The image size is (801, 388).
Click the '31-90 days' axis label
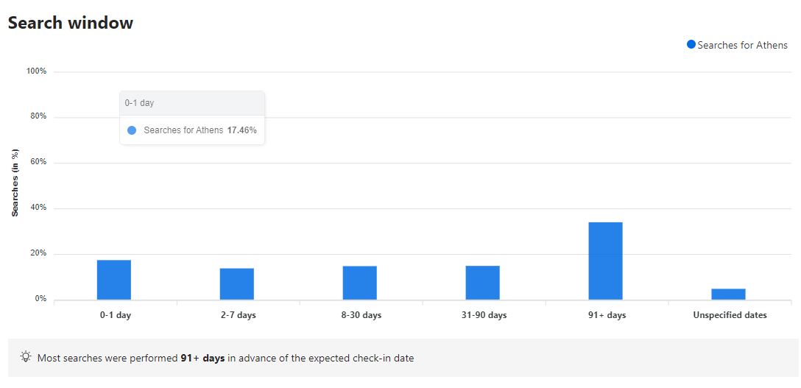pos(482,315)
